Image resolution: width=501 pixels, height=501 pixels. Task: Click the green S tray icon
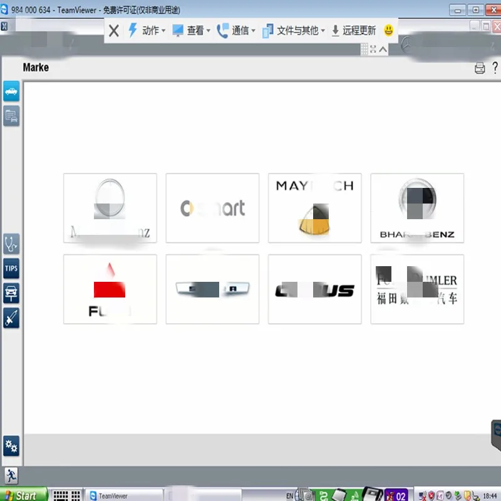click(x=323, y=495)
